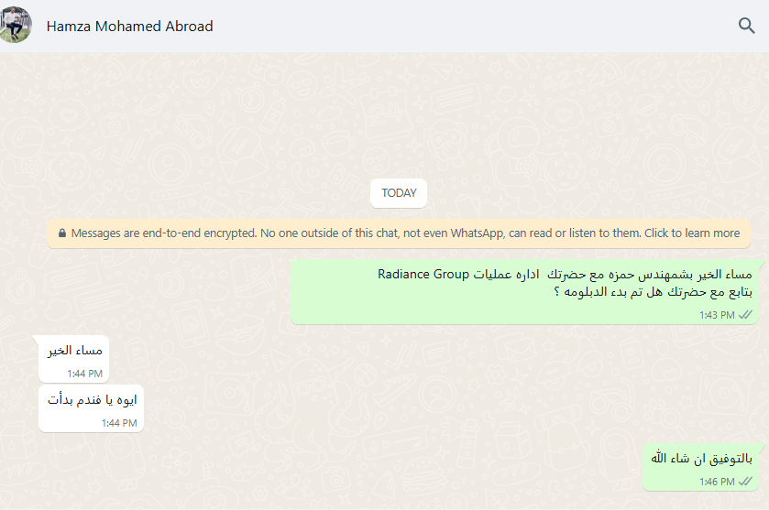Screen dimensions: 769x510
Task: Select the outgoing بالتوفيق ان شاء الله message
Action: click(x=701, y=467)
